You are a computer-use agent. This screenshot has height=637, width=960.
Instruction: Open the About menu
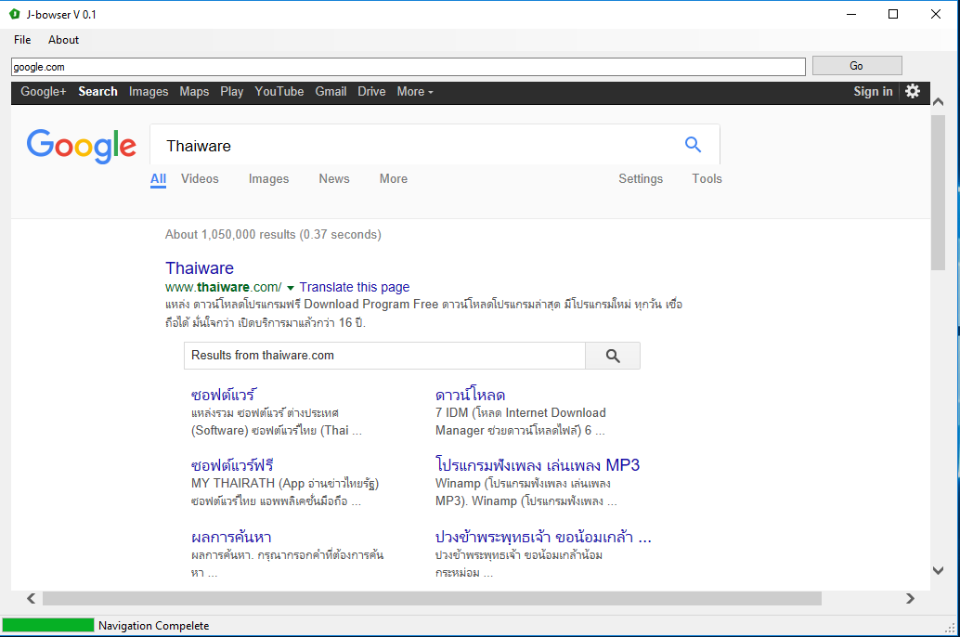coord(64,40)
